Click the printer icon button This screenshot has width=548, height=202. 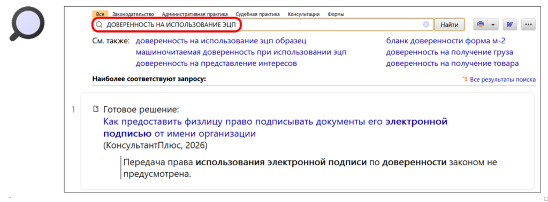tap(481, 25)
